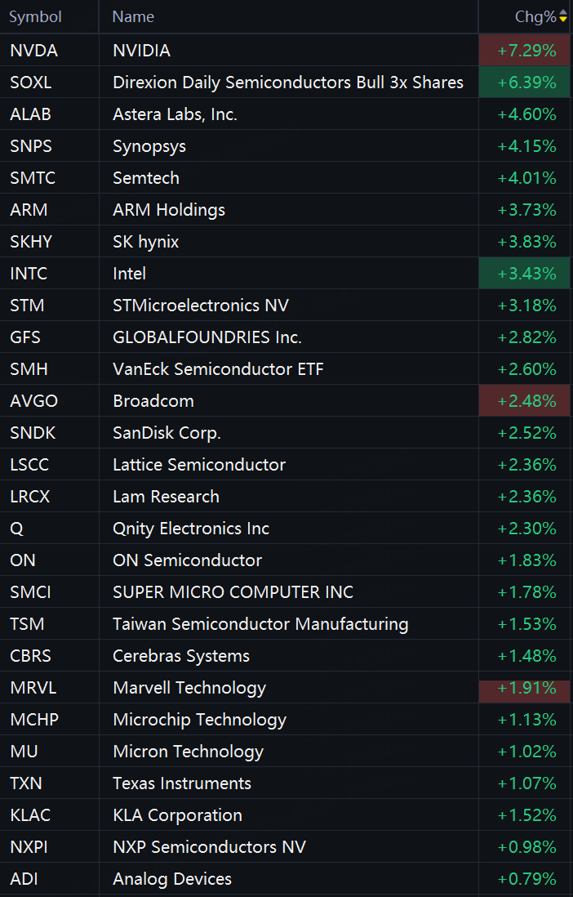
Task: Select the ARM Holdings row
Action: pos(286,210)
